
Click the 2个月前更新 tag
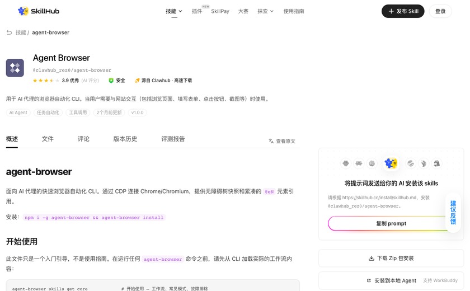(109, 112)
